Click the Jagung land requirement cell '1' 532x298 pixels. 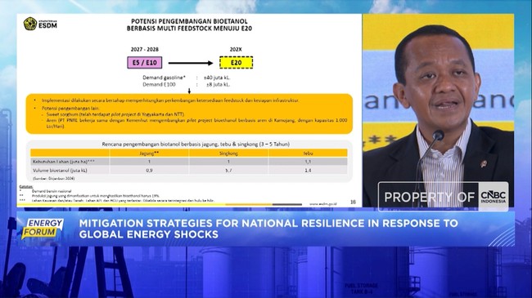[x=149, y=162]
